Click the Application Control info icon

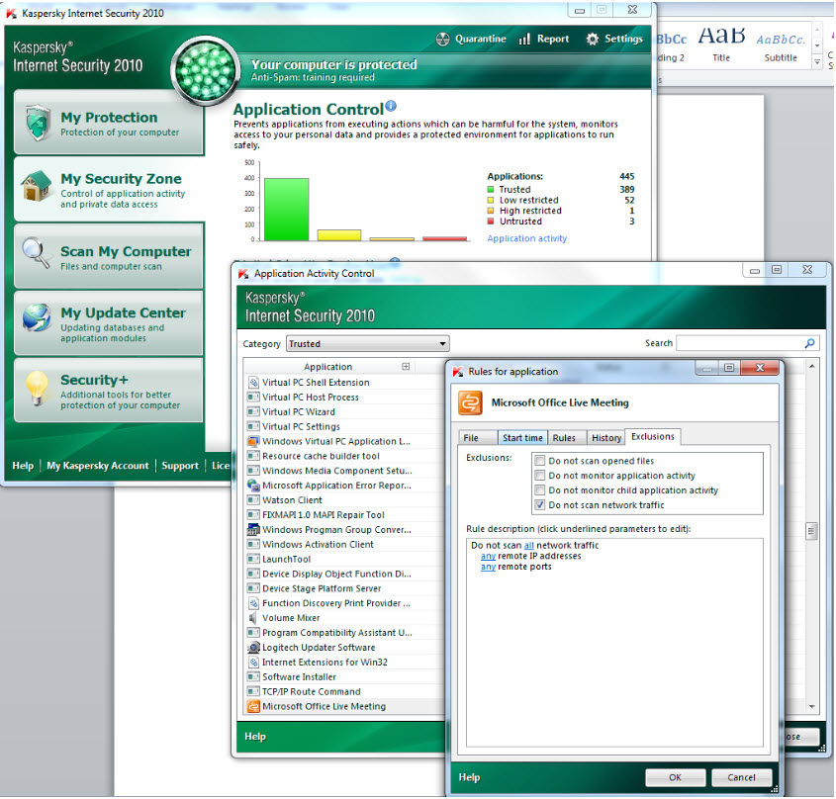point(391,107)
